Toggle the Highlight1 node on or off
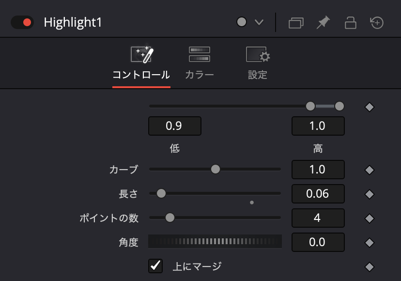Image resolution: width=401 pixels, height=281 pixels. tap(21, 22)
